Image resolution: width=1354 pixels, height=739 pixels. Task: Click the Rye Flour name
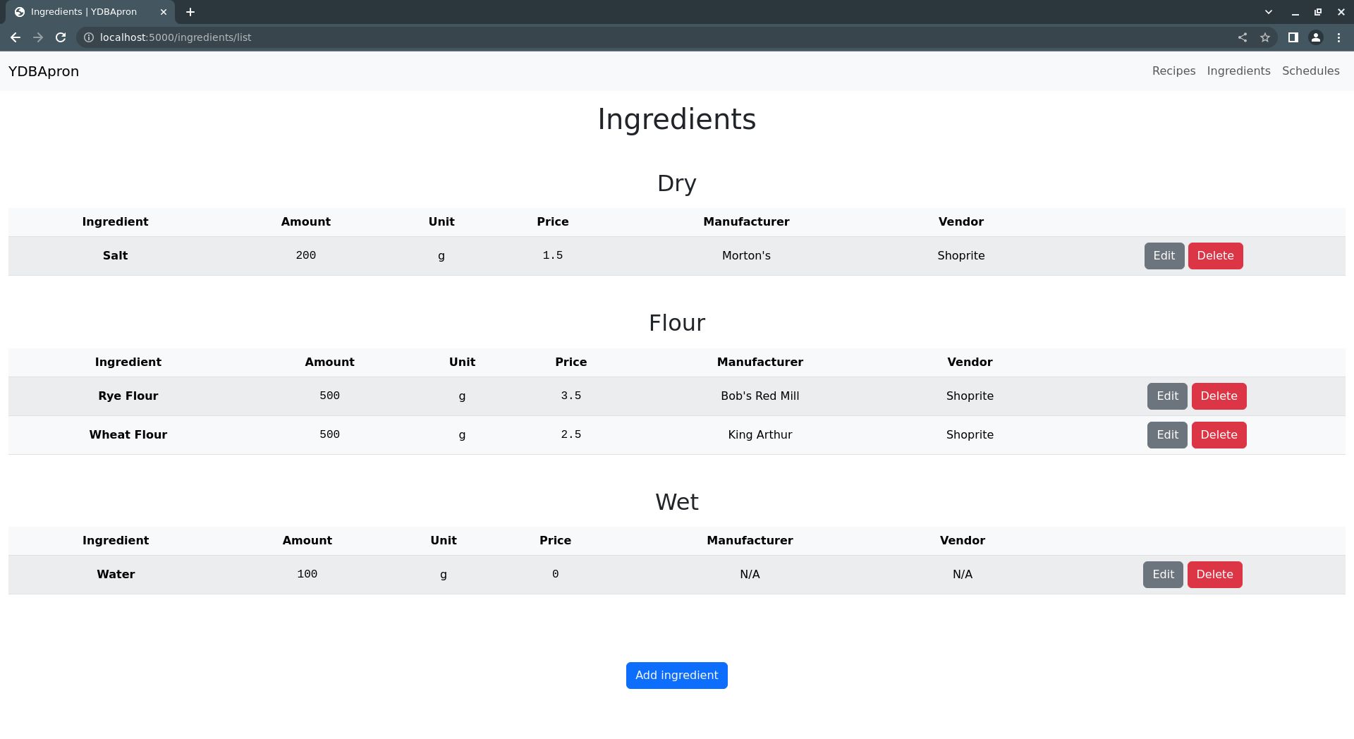tap(128, 396)
